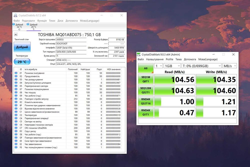Open Функція menu in CrystalDiskInfo

(42, 21)
